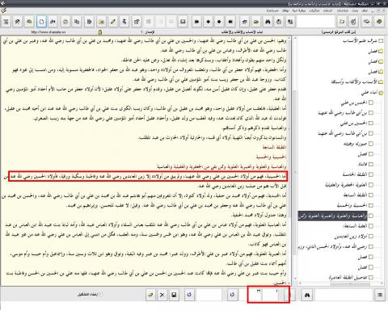Click the tree panel scroll-down arrow

click(x=295, y=279)
